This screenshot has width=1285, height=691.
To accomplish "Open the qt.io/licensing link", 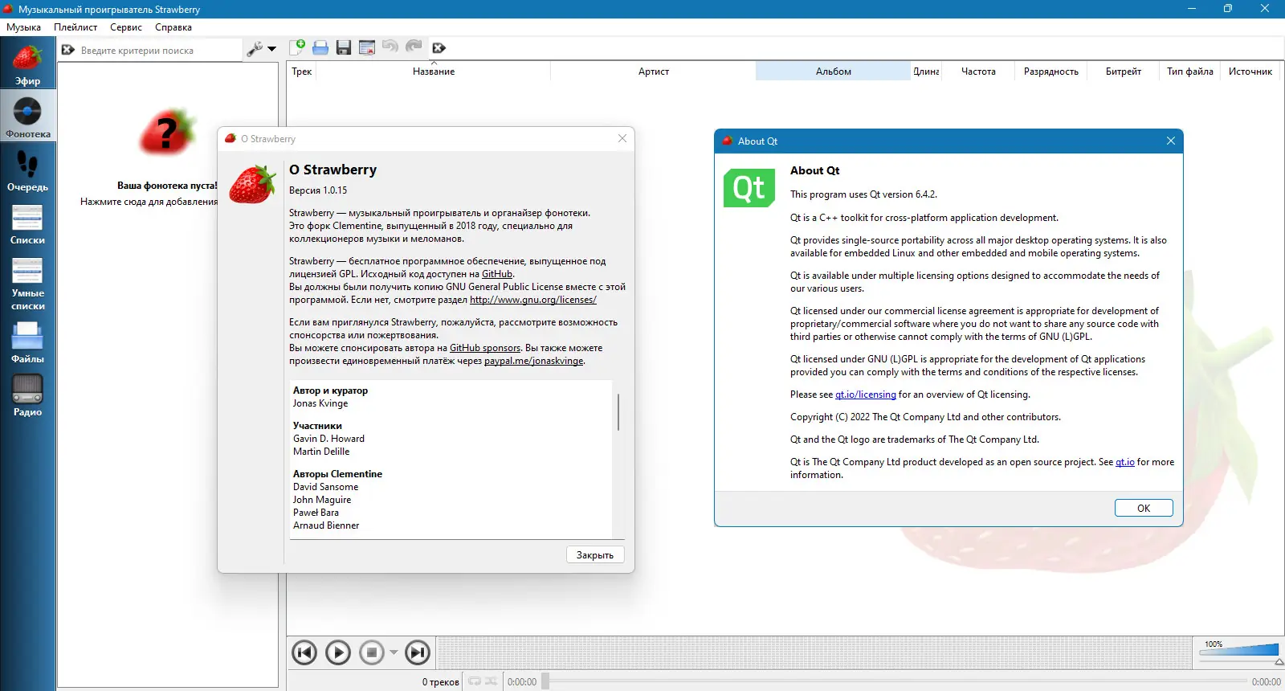I will (866, 395).
